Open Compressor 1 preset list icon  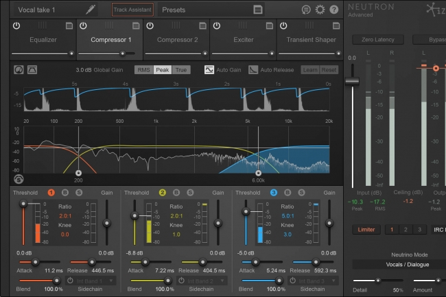click(x=136, y=26)
